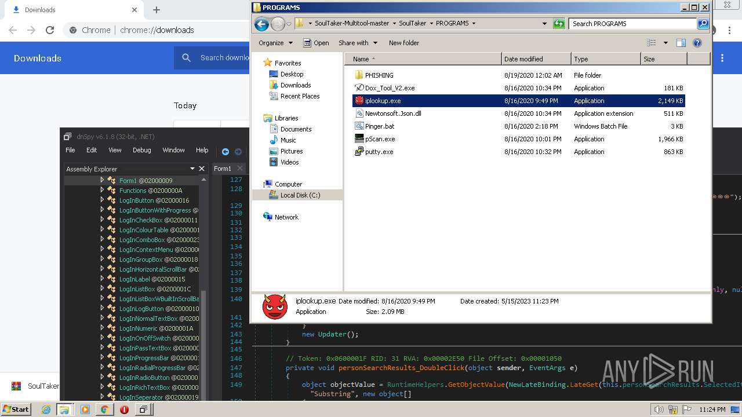Image resolution: width=742 pixels, height=417 pixels.
Task: Close the Assembly Explorer panel
Action: tap(202, 169)
